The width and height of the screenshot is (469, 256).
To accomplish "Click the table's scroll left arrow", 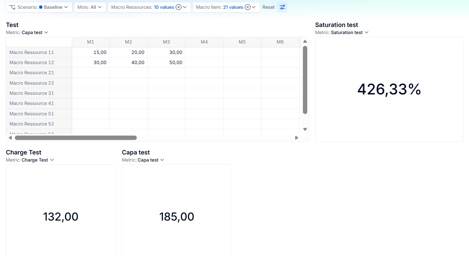I will (x=10, y=138).
